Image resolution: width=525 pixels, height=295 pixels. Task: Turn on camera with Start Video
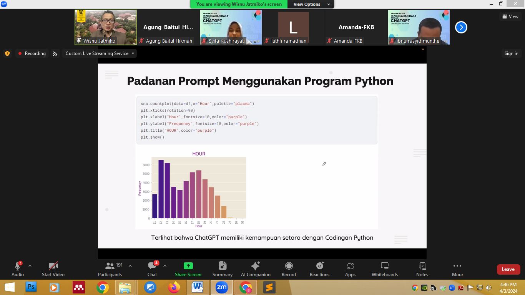[53, 269]
